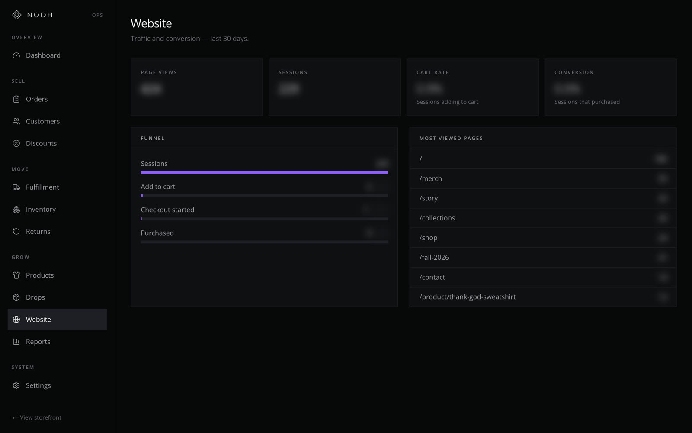The image size is (692, 433).
Task: Click the Dashboard gauge icon
Action: click(16, 55)
